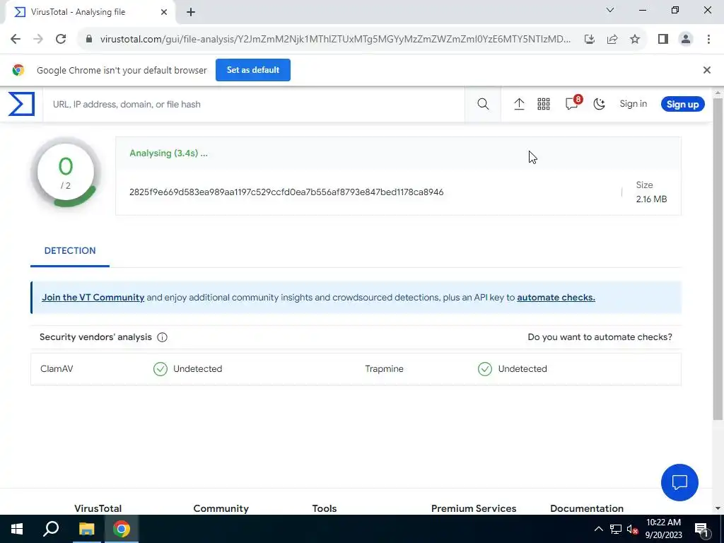The width and height of the screenshot is (724, 543).
Task: Click the automate checks link
Action: point(556,298)
